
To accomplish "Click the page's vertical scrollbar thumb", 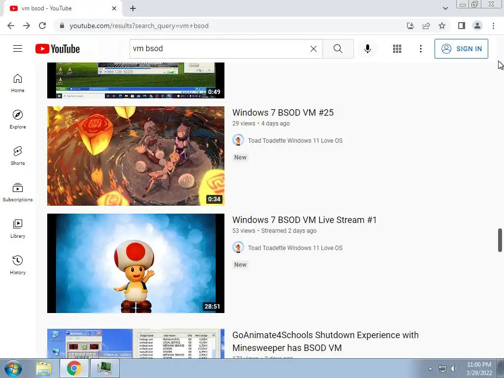I will click(500, 240).
